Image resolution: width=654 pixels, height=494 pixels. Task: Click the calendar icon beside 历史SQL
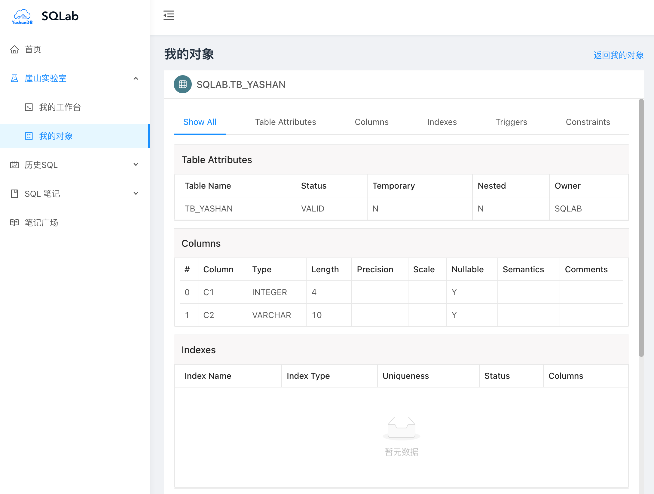tap(14, 165)
